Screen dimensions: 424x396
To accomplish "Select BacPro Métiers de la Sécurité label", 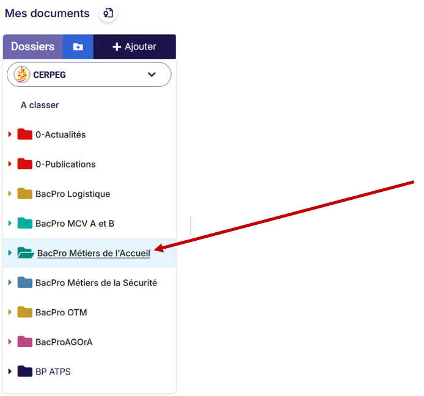I will 97,283.
